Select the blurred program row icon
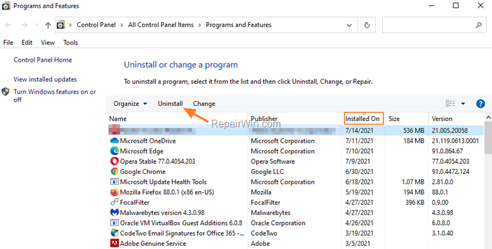 click(x=114, y=130)
